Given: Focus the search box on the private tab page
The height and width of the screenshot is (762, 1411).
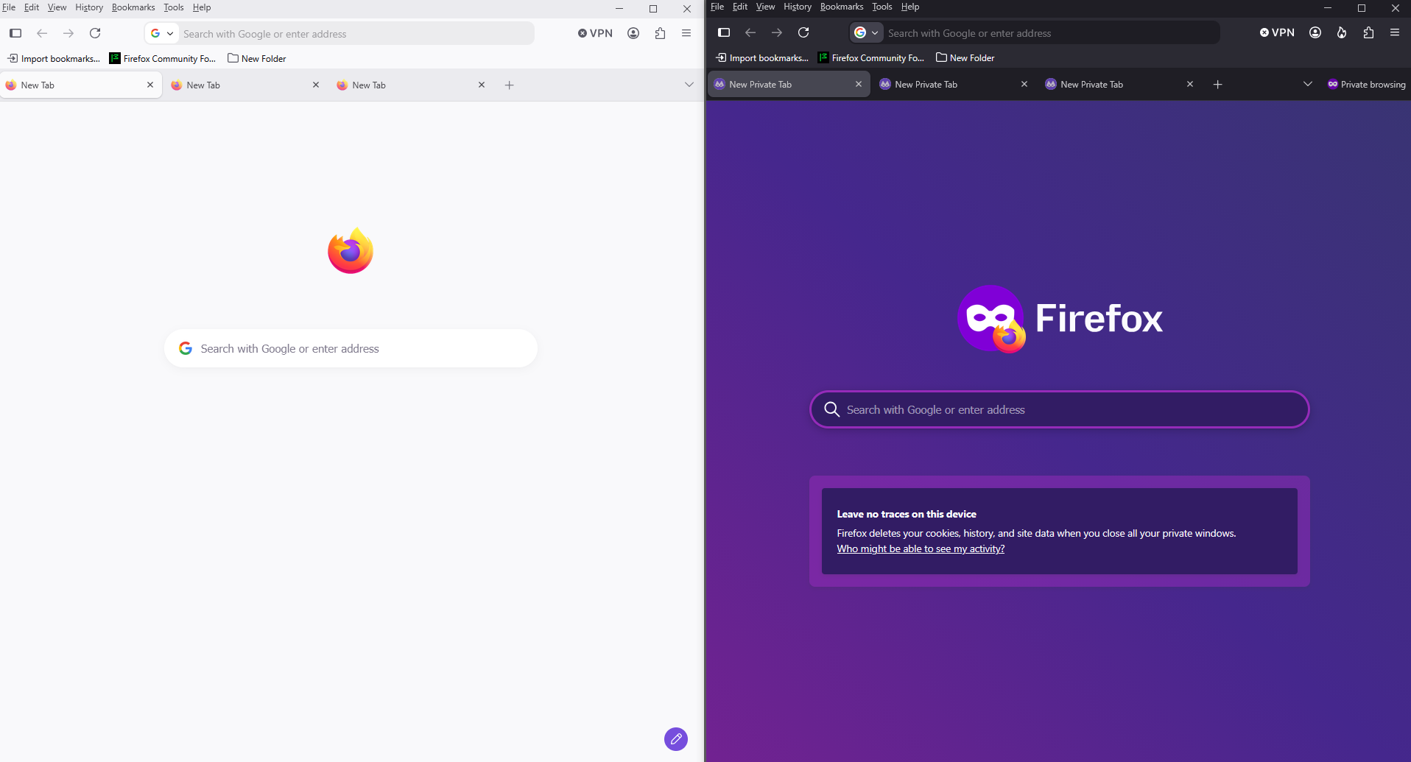Looking at the screenshot, I should pos(1059,409).
